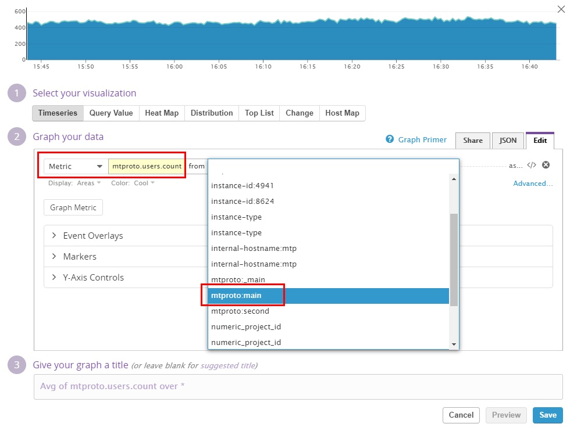Select the Query Value visualization
The width and height of the screenshot is (570, 431).
111,113
